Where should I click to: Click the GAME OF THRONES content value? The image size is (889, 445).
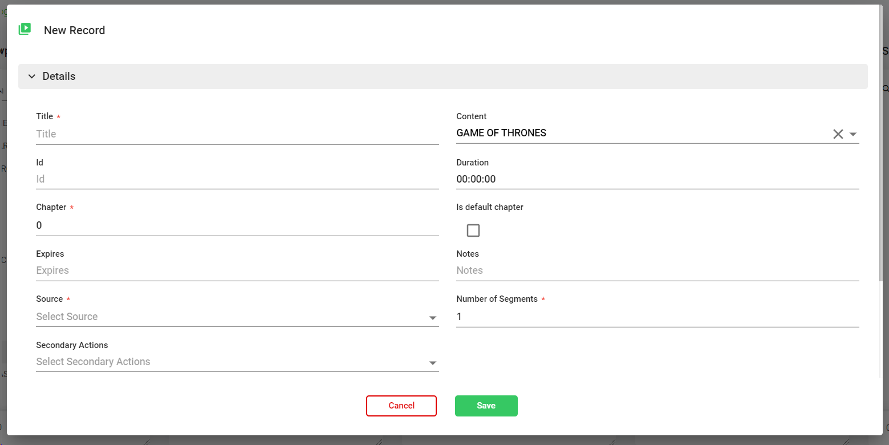point(501,133)
